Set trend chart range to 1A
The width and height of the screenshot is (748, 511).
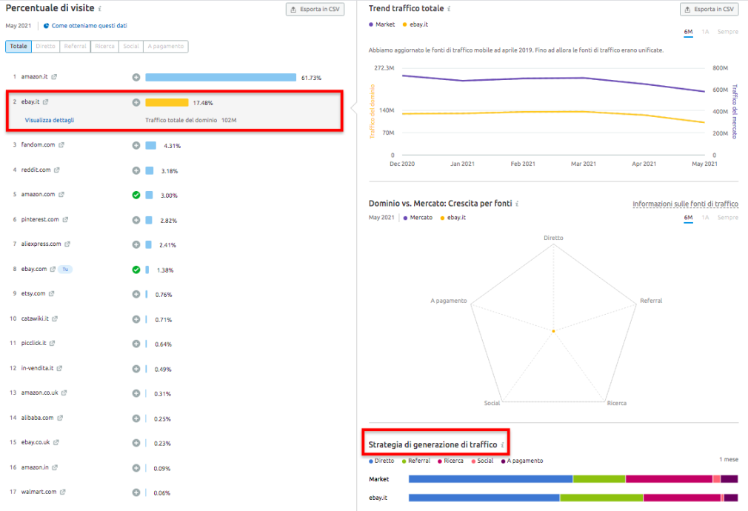pyautogui.click(x=705, y=32)
